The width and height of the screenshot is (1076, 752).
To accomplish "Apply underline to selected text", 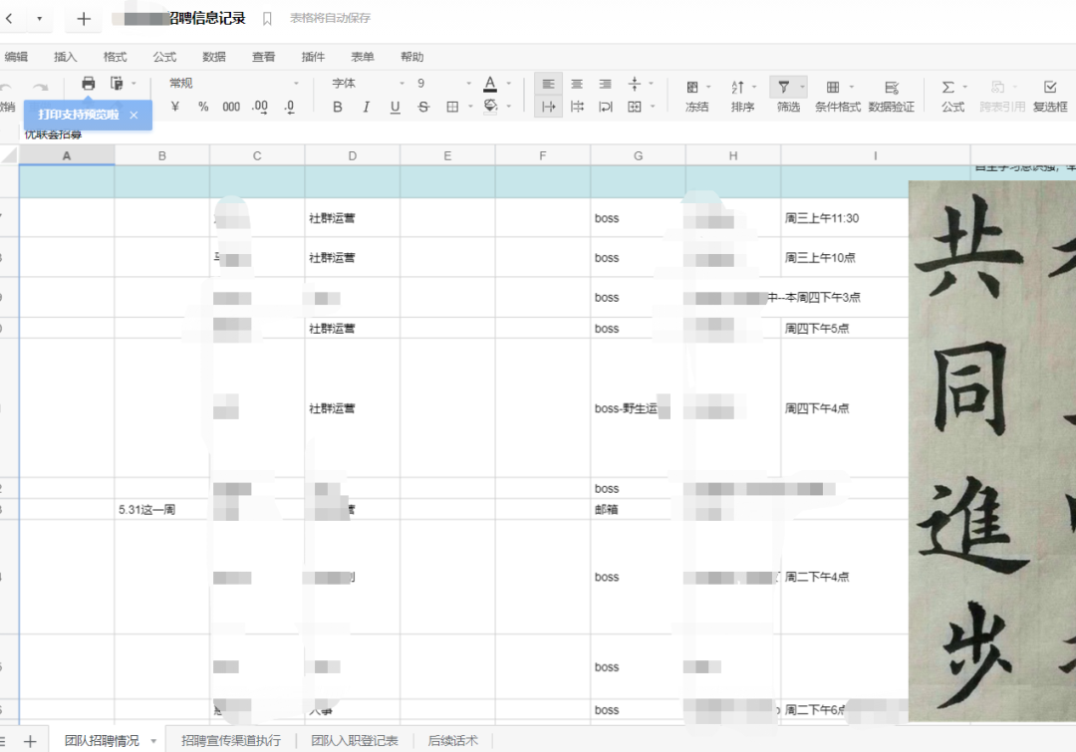I will pos(395,107).
